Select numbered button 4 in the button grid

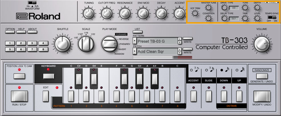click(x=43, y=43)
